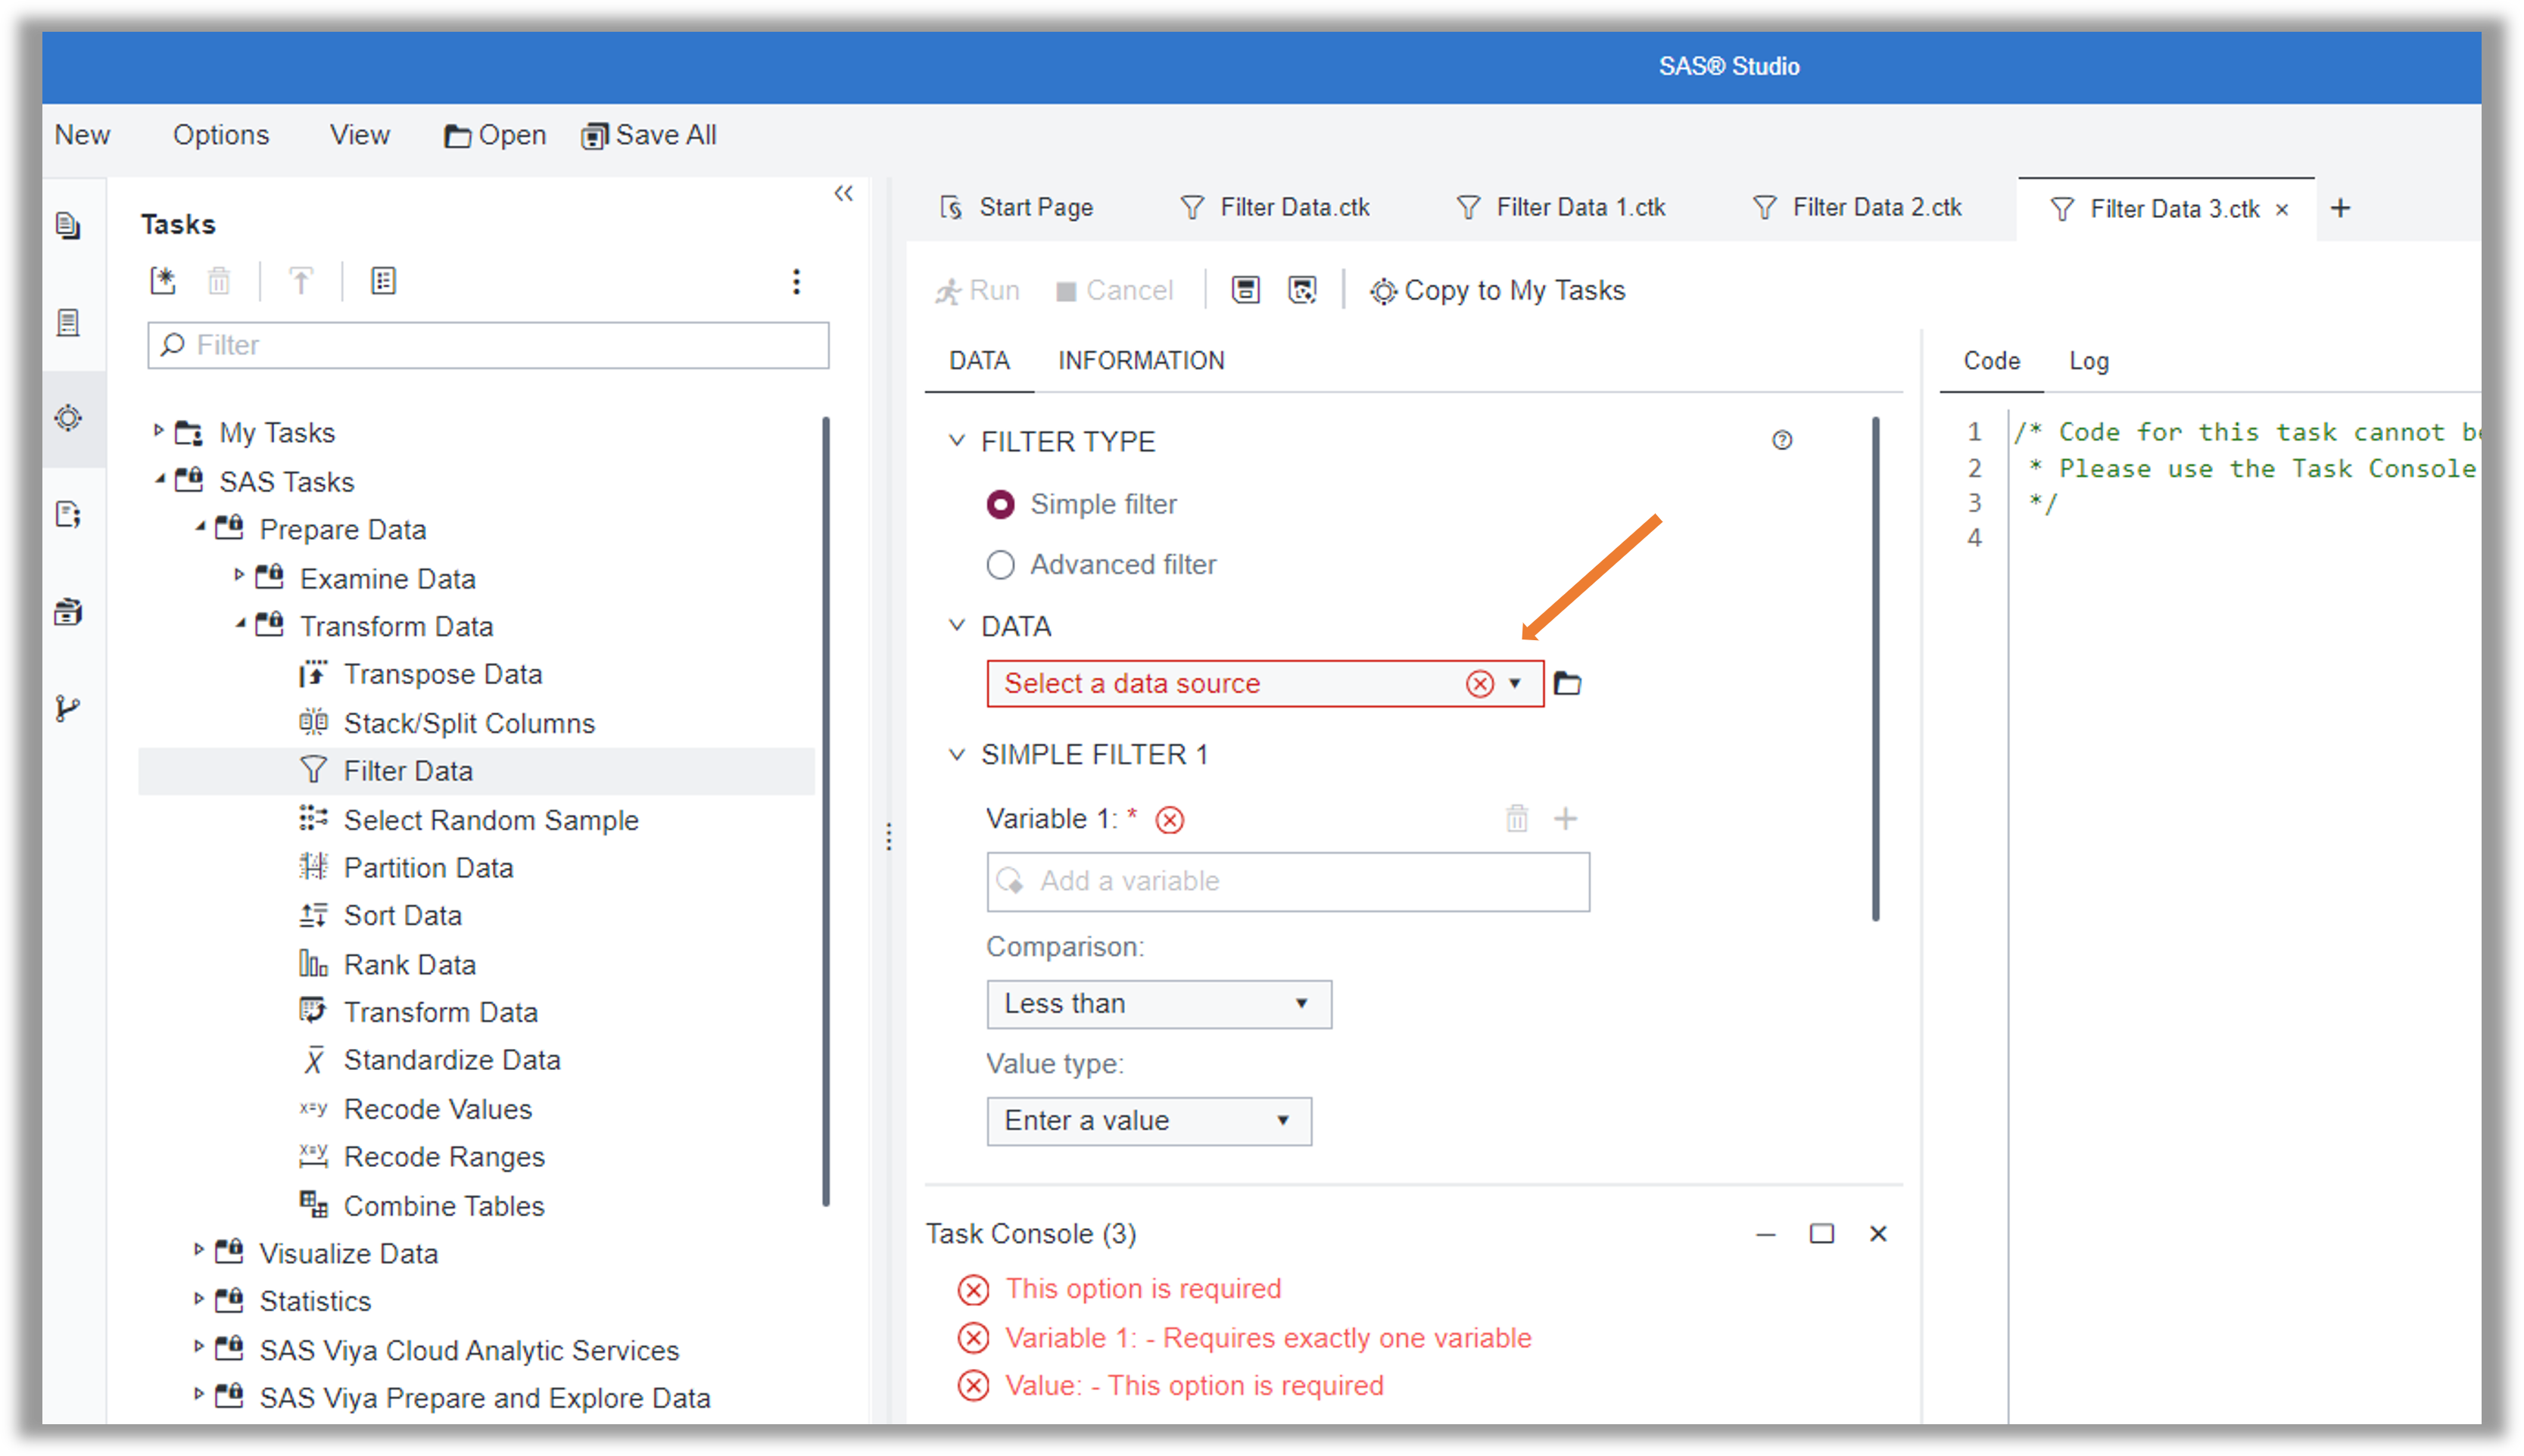2524x1456 pixels.
Task: Click the upload arrow icon in Tasks toolbar
Action: (x=301, y=281)
